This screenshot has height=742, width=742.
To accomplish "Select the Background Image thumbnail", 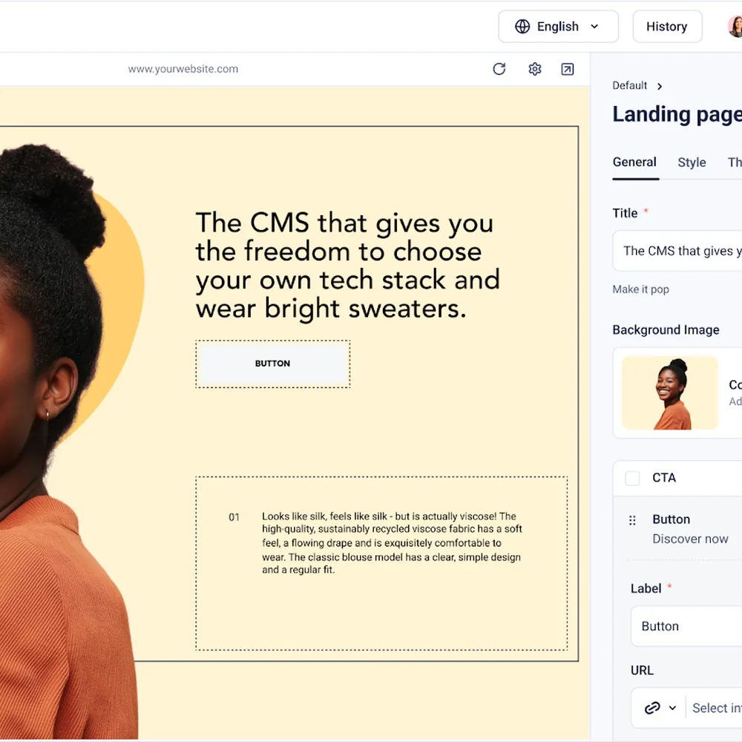I will coord(669,393).
